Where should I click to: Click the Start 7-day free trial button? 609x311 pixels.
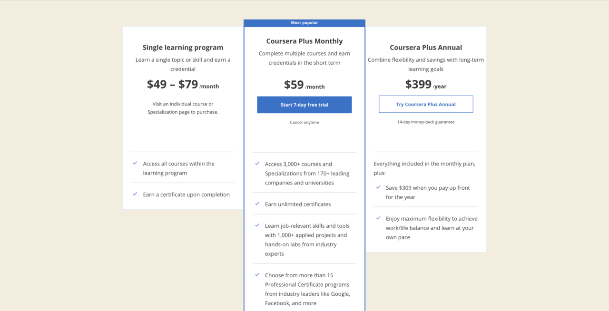[x=304, y=105]
